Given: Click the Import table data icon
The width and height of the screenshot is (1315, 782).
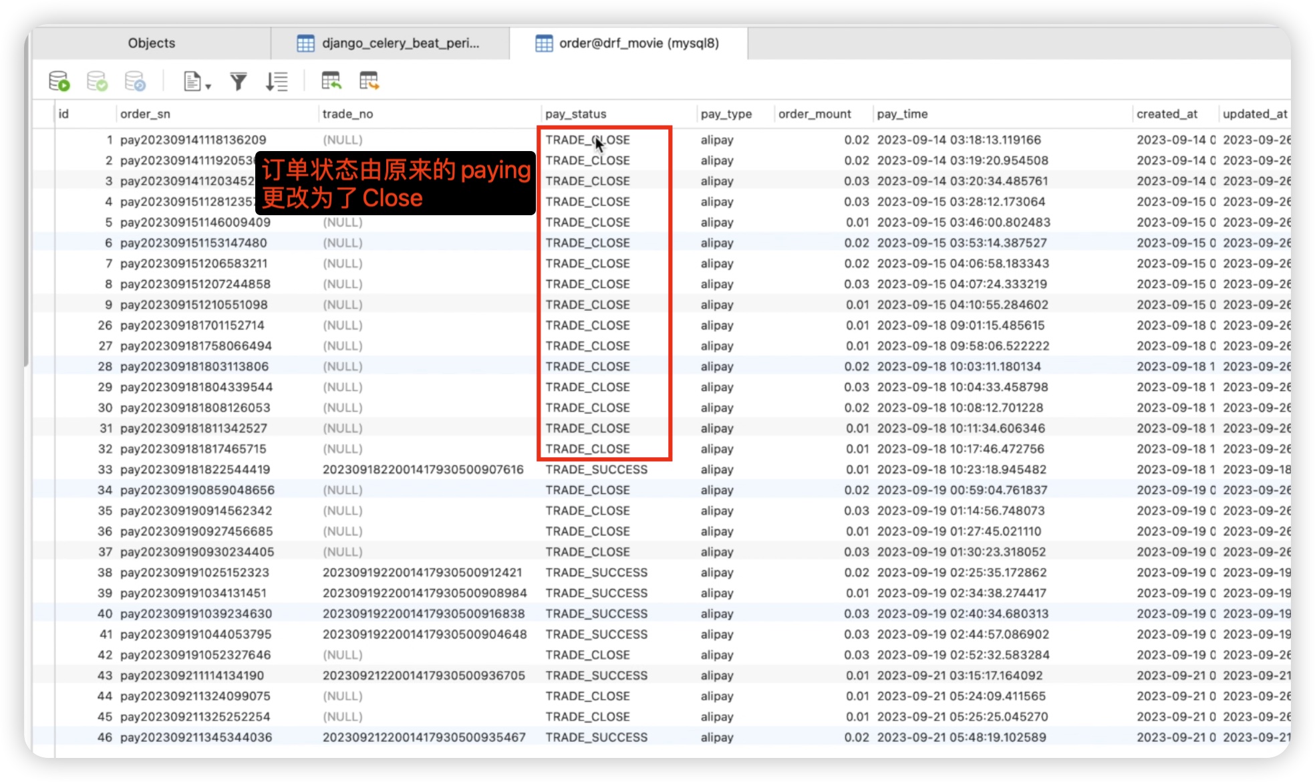Looking at the screenshot, I should 331,81.
